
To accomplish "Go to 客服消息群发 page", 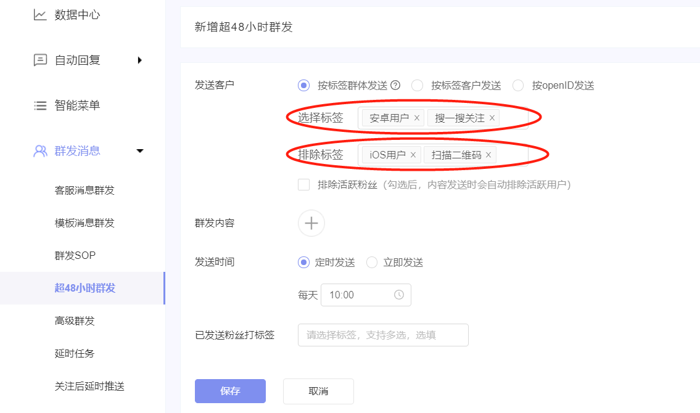I will (x=84, y=190).
